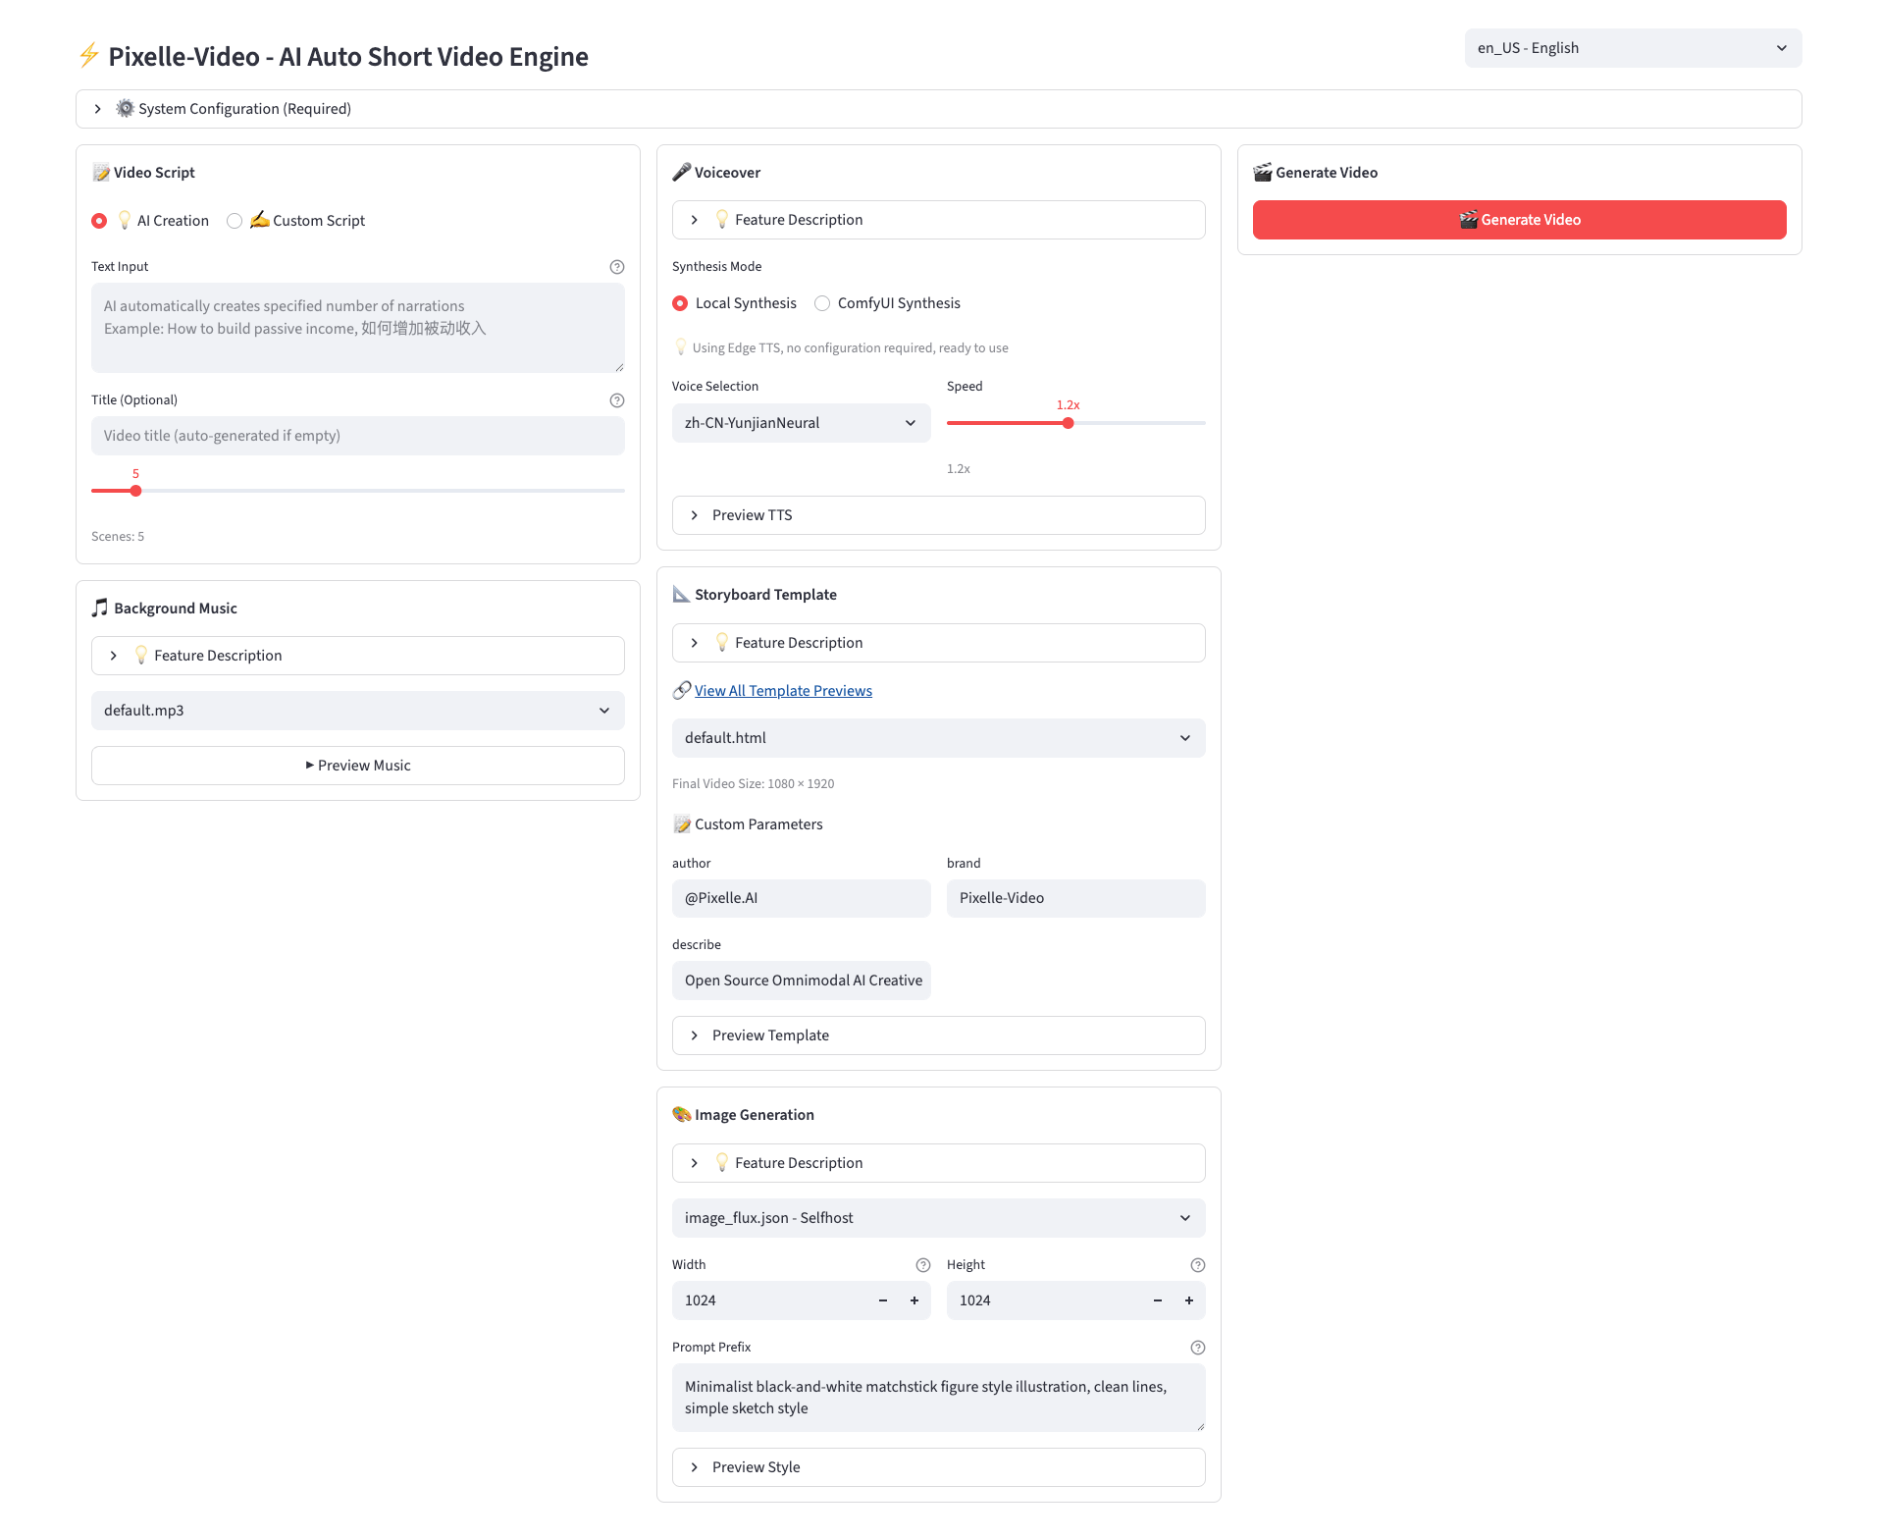Select the AI Creation radio button
The height and width of the screenshot is (1538, 1880).
click(x=98, y=221)
